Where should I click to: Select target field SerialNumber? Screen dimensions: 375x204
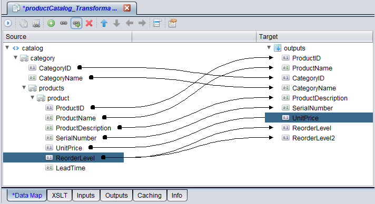[312, 108]
